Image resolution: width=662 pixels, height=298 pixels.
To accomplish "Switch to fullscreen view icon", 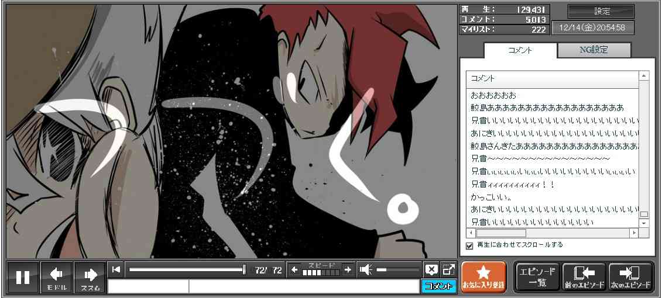I will (x=448, y=269).
